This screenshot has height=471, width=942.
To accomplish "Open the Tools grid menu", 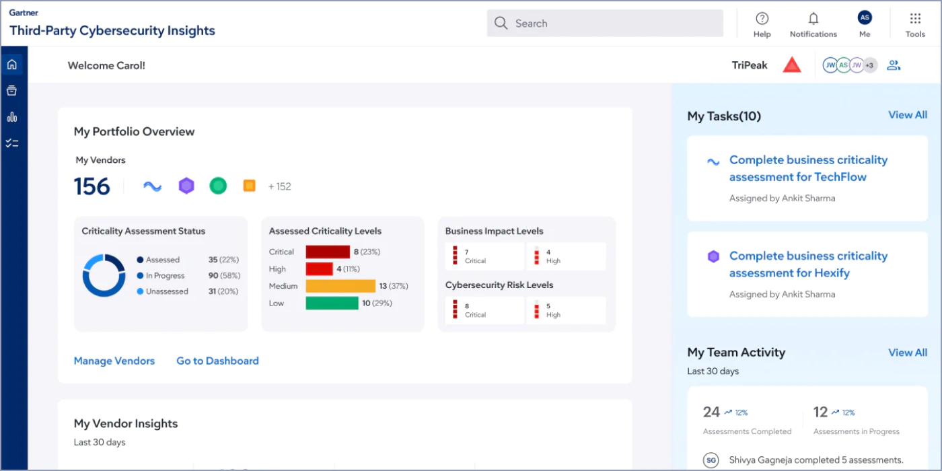I will pos(915,19).
